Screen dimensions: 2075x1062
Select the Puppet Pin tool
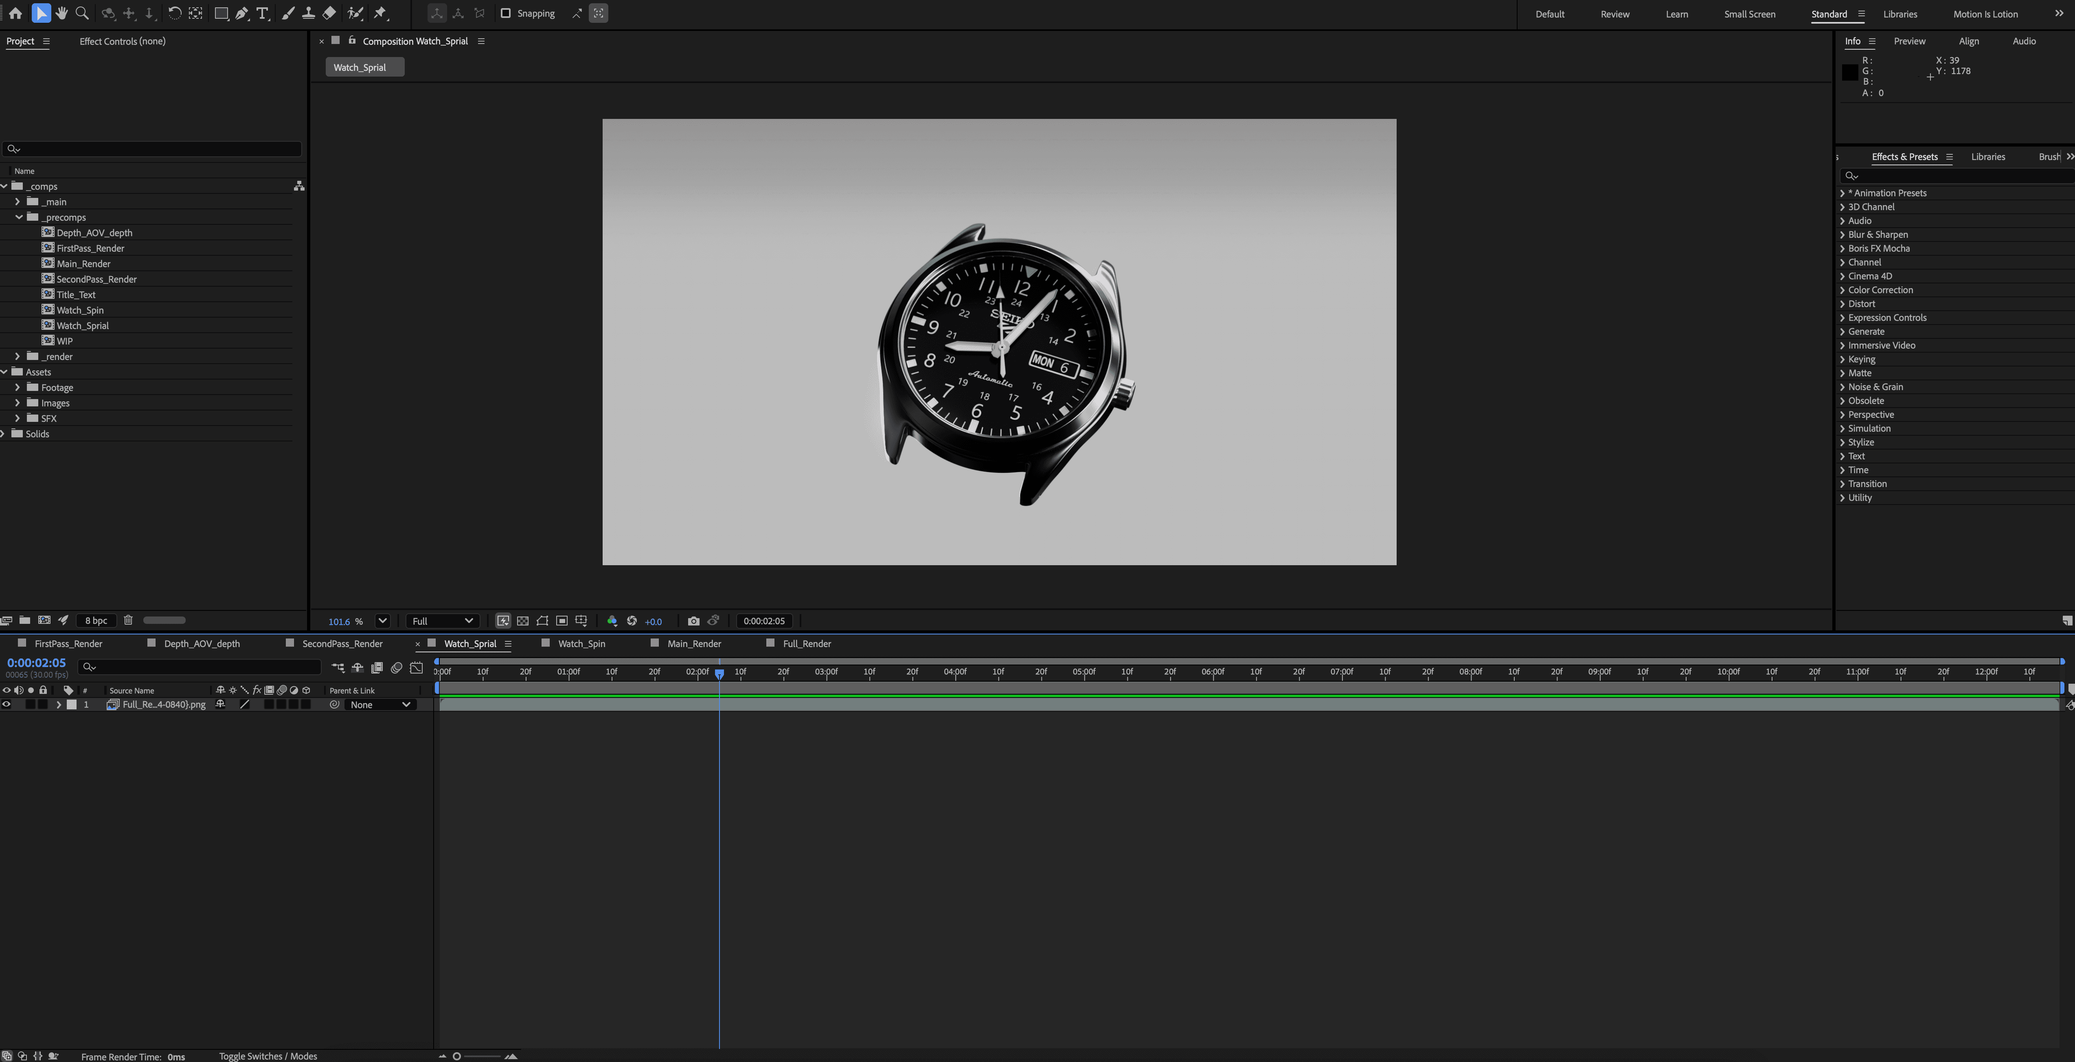(x=380, y=13)
